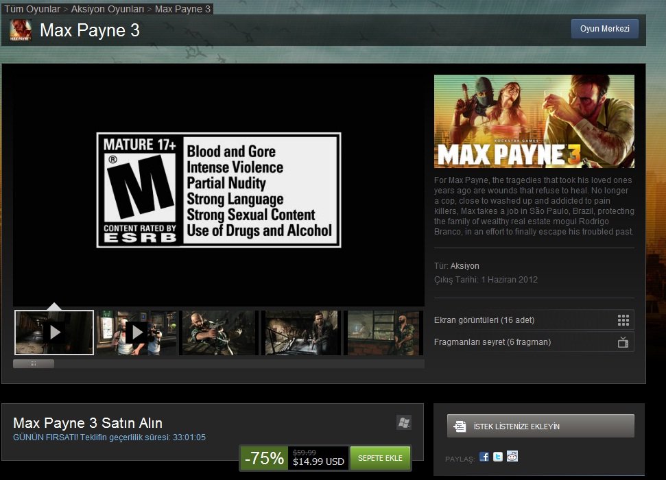Open the screenshots grid icon
The image size is (666, 480).
pos(623,320)
